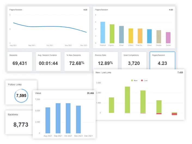Open the Backlinks widget showing 8,773

(21, 122)
